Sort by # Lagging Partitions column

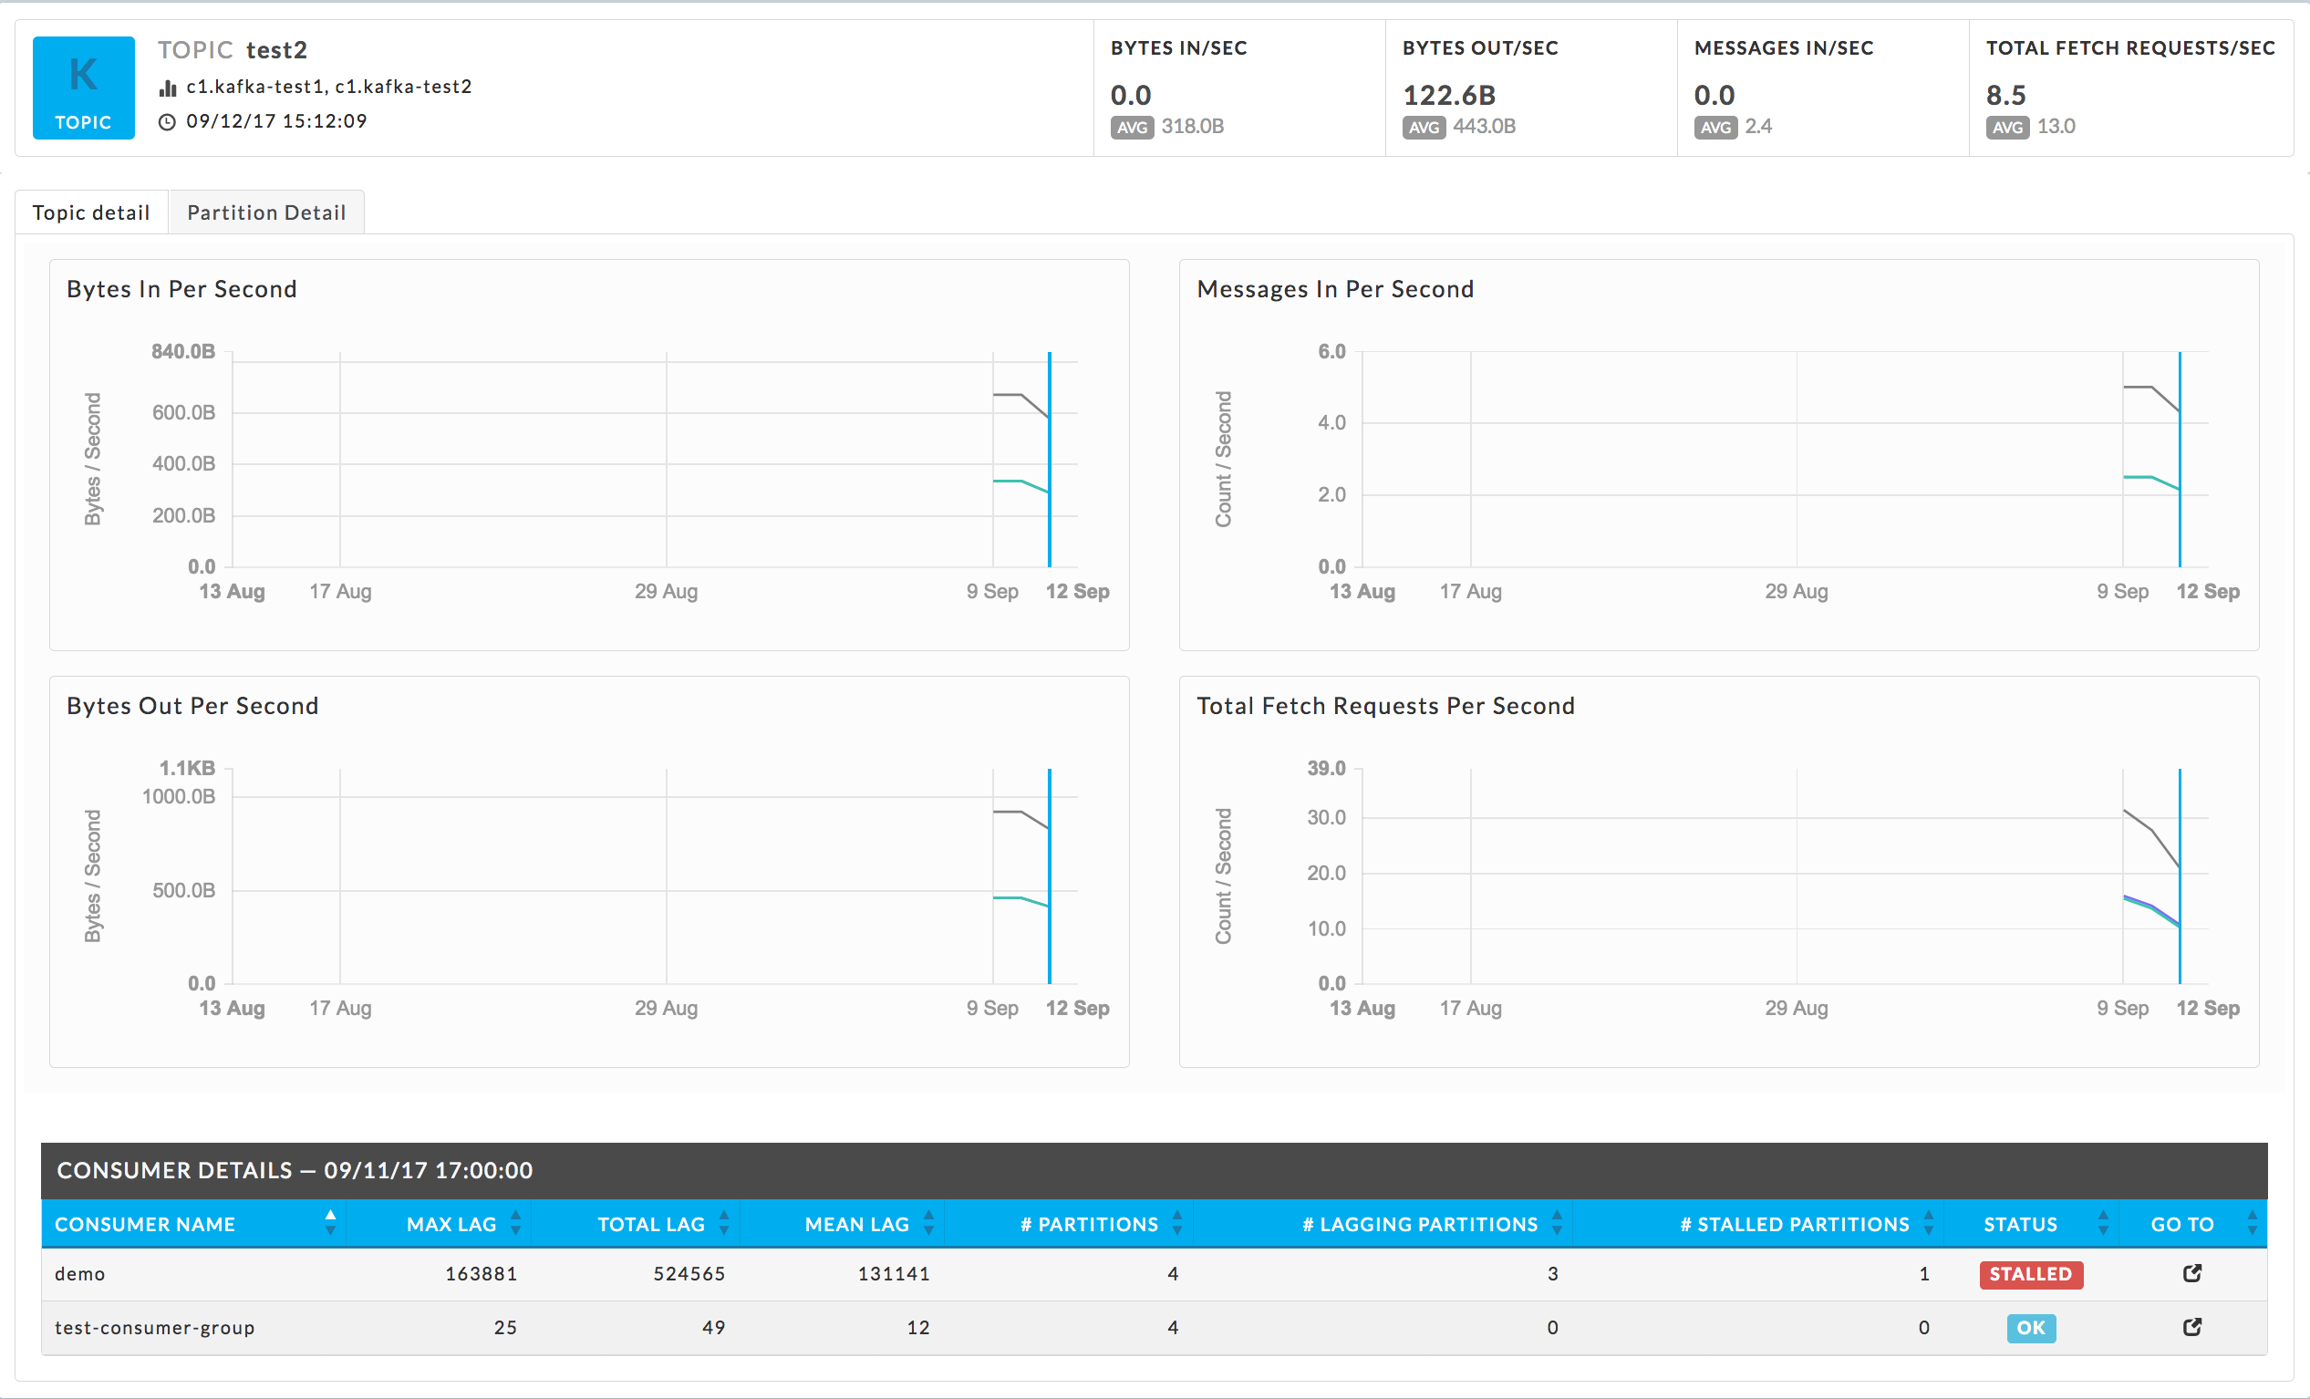point(1556,1223)
